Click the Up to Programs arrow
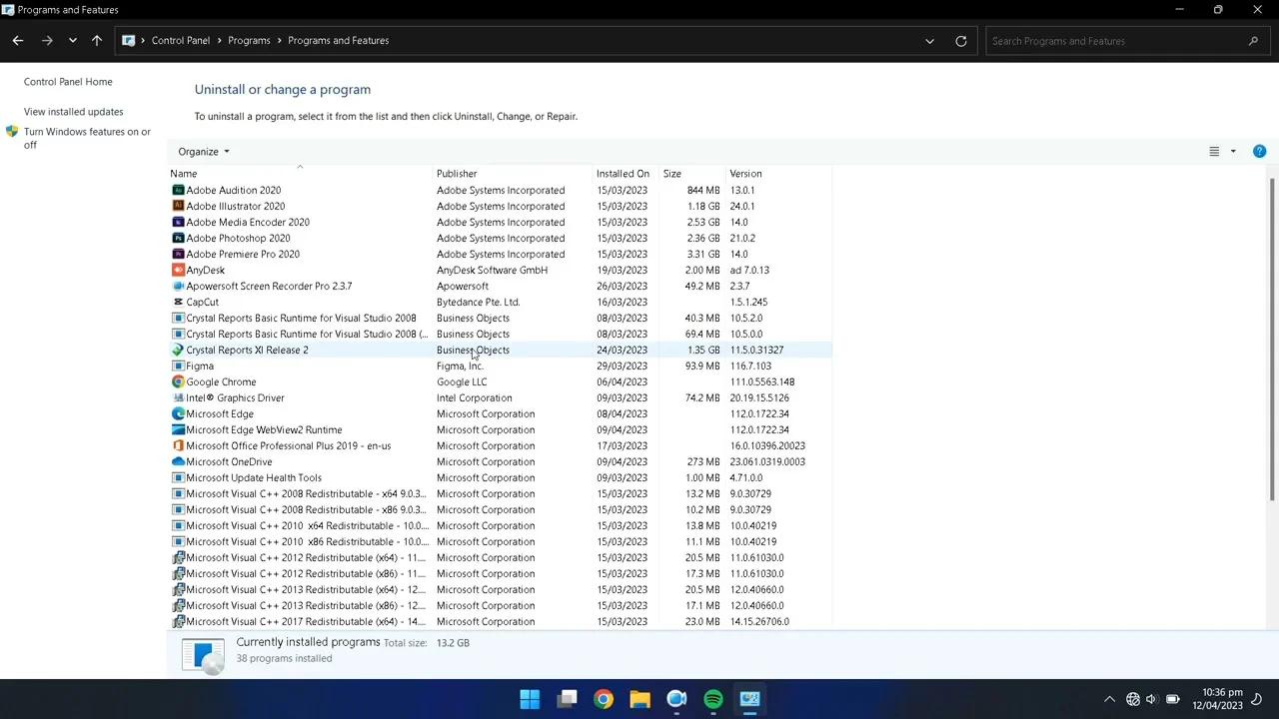This screenshot has width=1279, height=719. tap(97, 41)
